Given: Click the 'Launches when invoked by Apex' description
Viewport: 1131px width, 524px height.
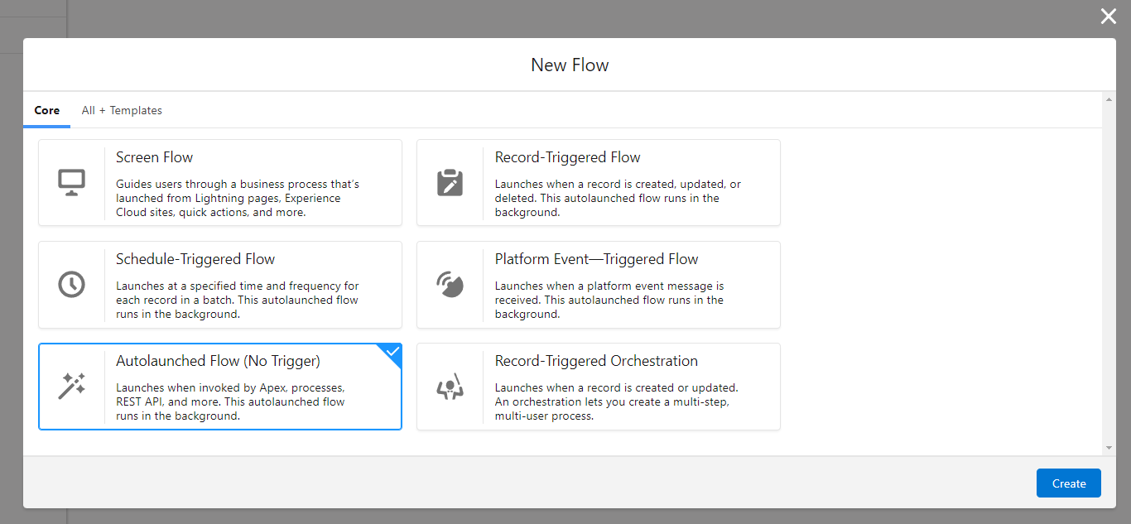Looking at the screenshot, I should point(230,401).
